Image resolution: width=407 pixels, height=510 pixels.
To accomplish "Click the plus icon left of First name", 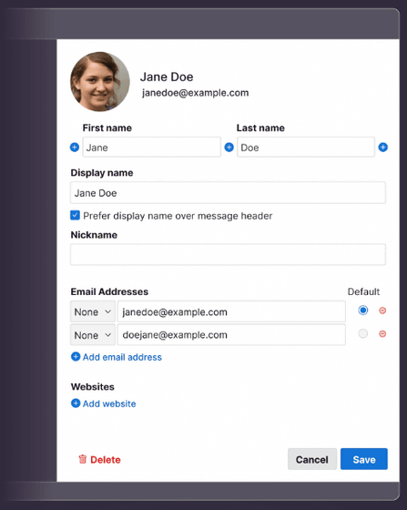I will (x=75, y=148).
